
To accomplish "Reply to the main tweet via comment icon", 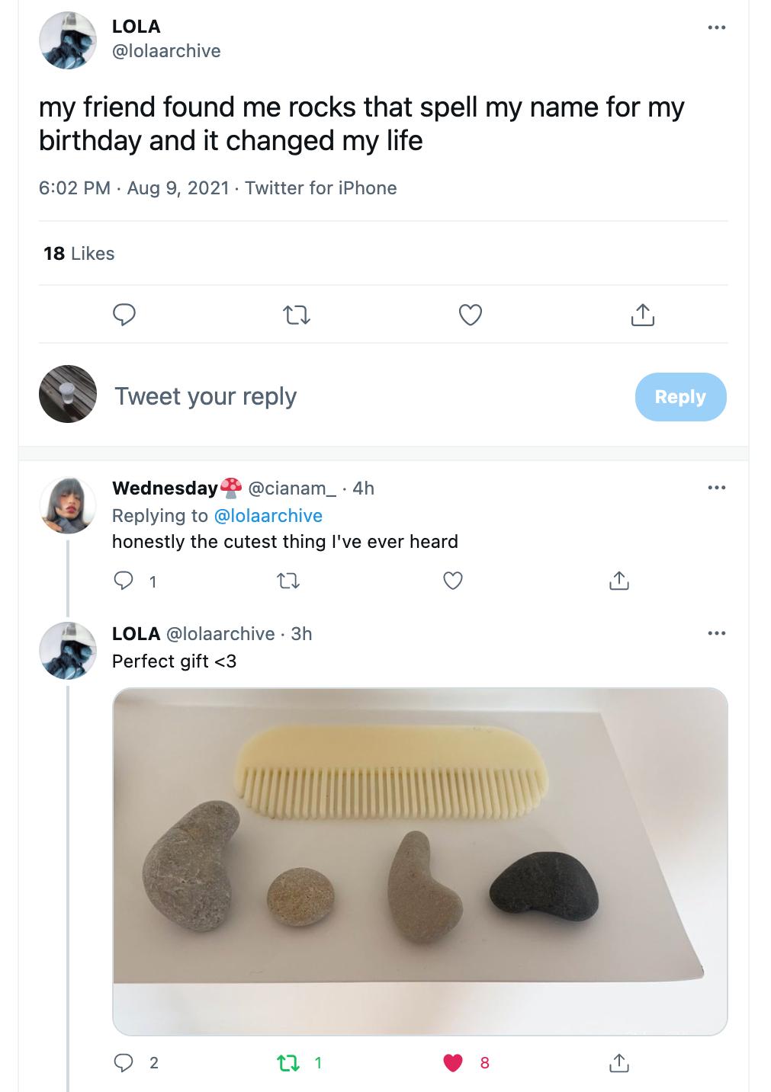I will click(x=124, y=314).
